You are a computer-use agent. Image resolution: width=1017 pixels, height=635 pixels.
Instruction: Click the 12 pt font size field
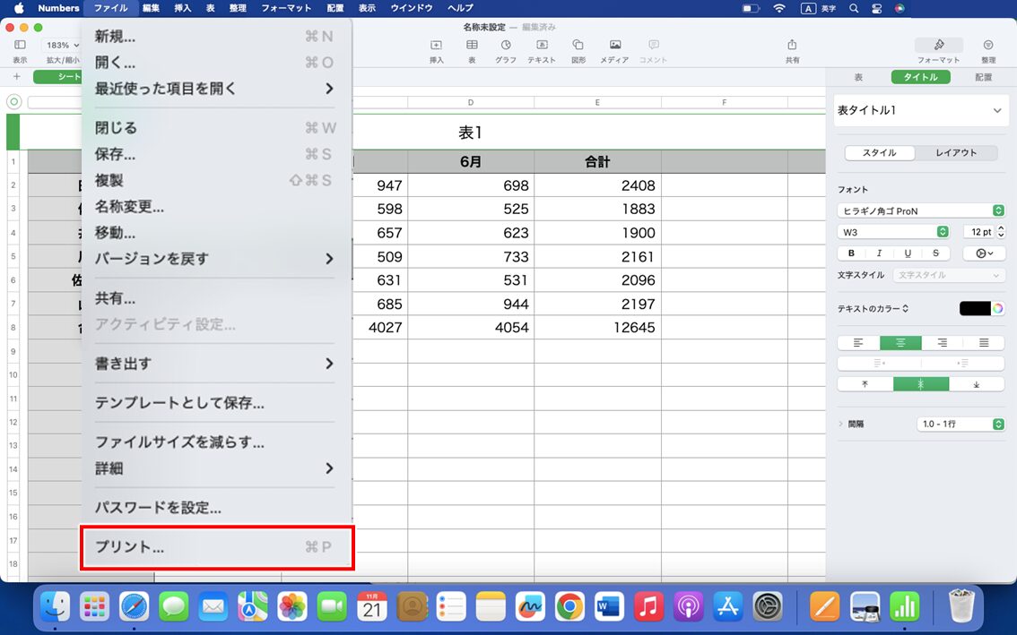click(x=982, y=231)
